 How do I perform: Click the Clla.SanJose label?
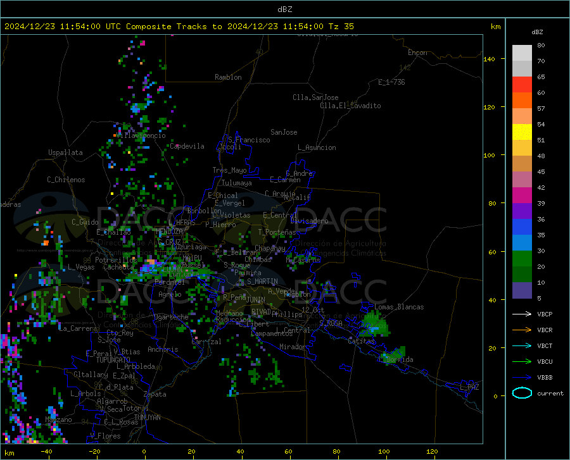pos(315,97)
